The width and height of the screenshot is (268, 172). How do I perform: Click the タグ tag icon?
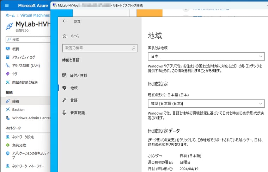click(8, 74)
